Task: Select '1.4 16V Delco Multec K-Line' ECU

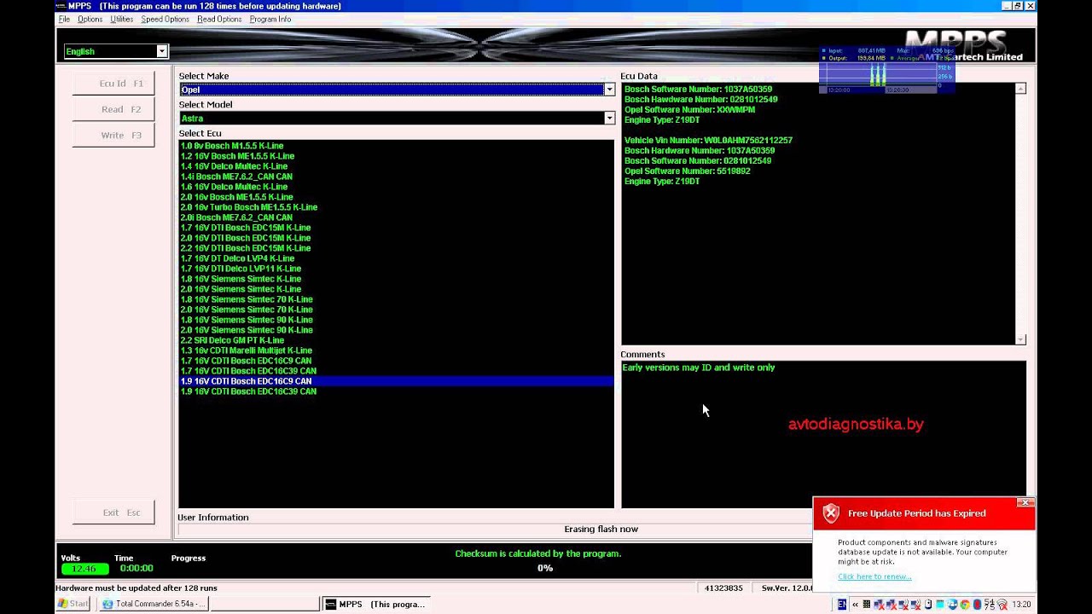Action: (x=234, y=166)
